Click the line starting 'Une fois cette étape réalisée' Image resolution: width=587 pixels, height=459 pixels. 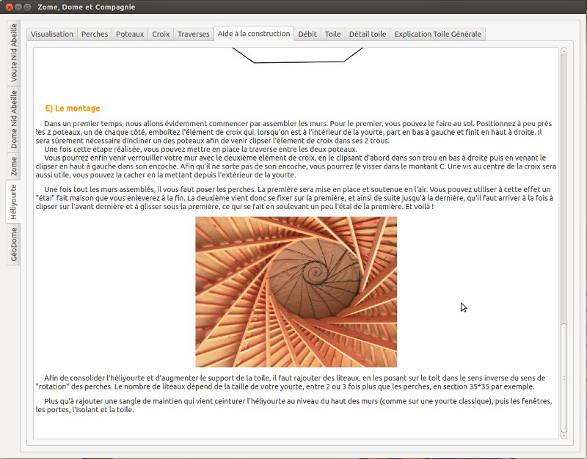(200, 150)
